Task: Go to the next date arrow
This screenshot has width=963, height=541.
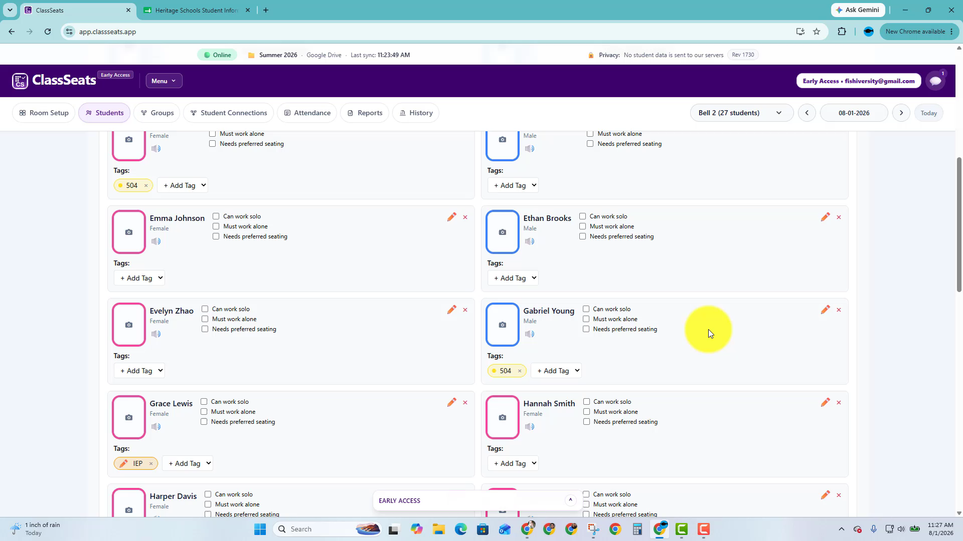Action: click(901, 113)
